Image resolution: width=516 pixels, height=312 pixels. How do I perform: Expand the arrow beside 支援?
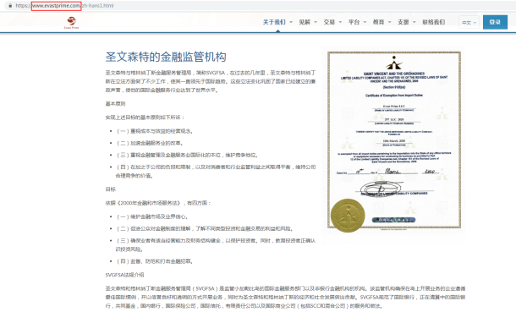tap(414, 22)
